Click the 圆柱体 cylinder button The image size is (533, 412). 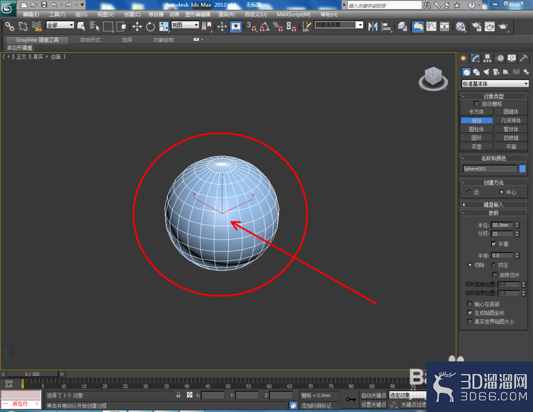click(x=477, y=129)
